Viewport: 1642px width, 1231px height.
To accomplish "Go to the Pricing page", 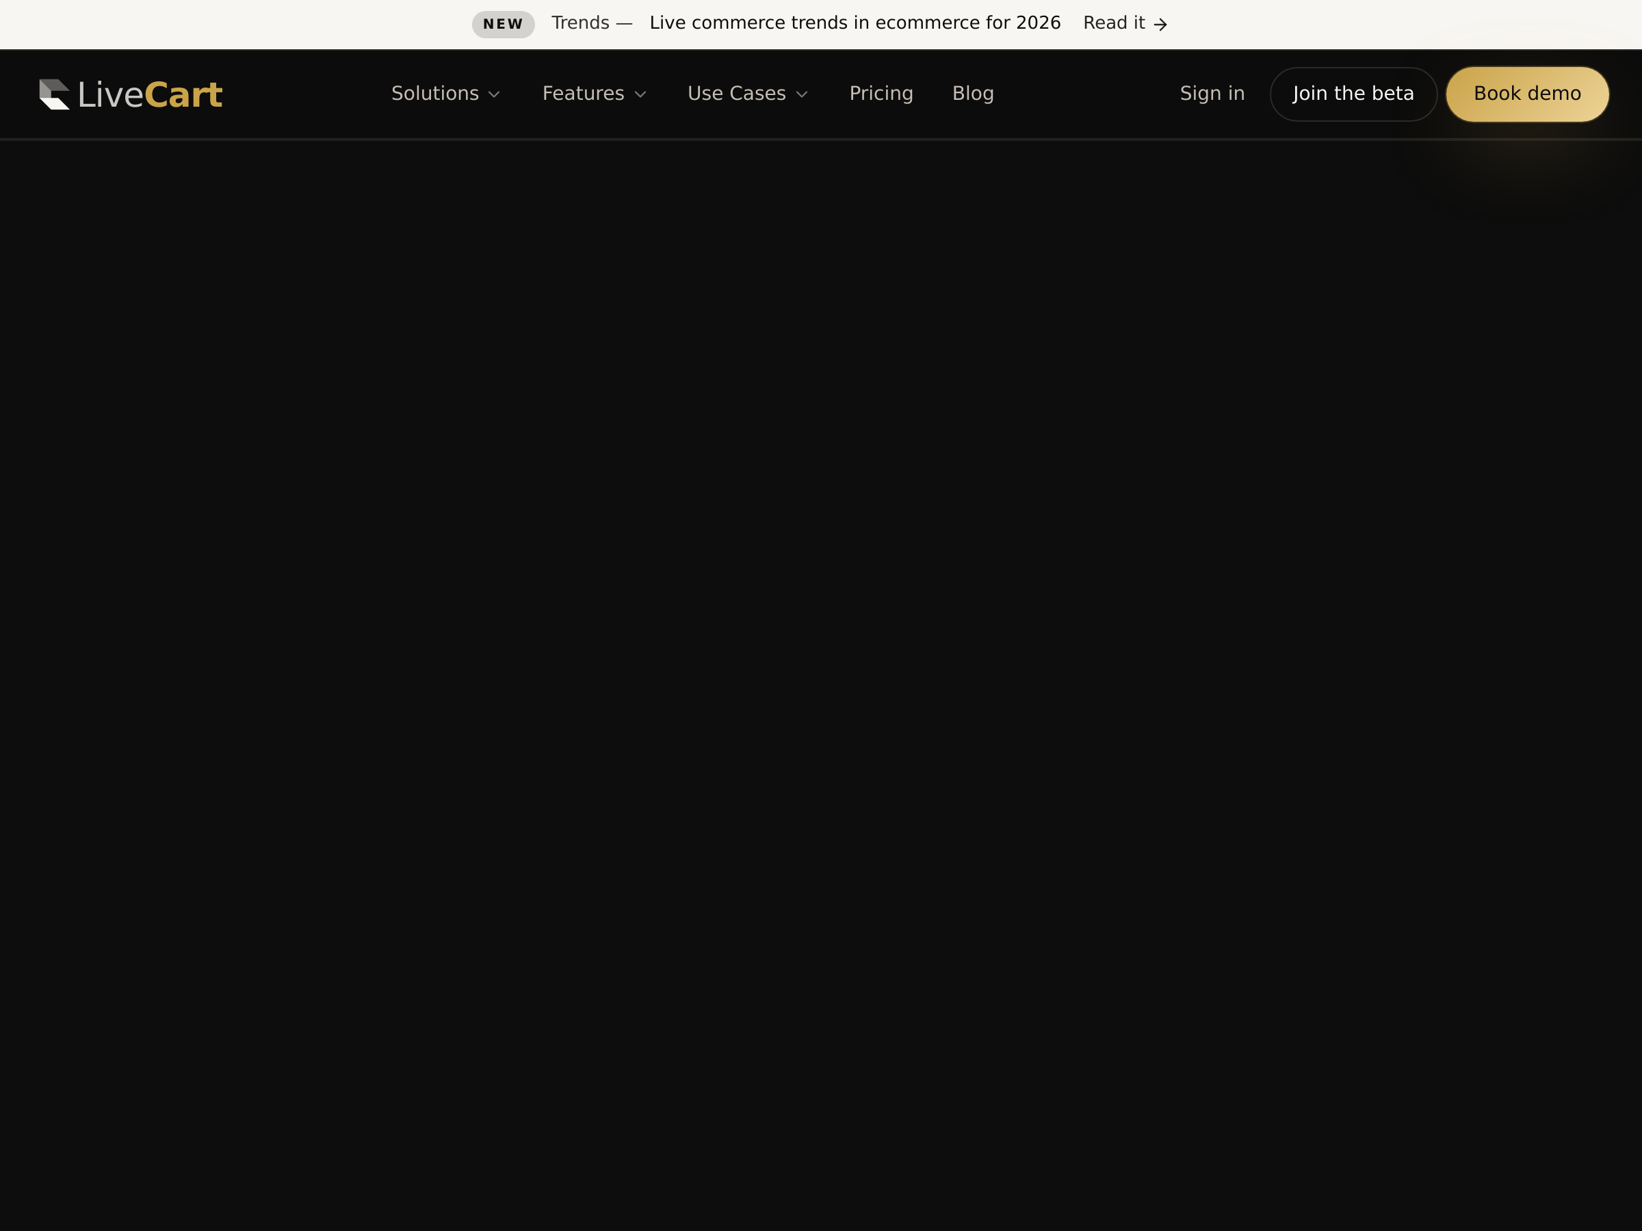I will point(881,94).
